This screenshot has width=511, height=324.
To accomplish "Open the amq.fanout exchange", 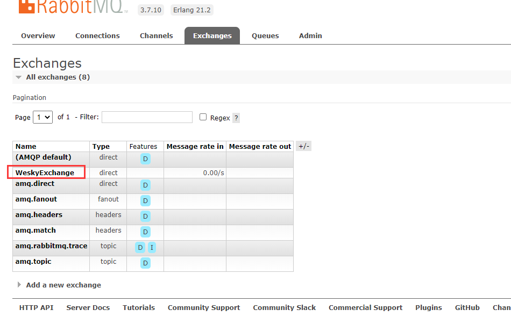I will tap(36, 199).
